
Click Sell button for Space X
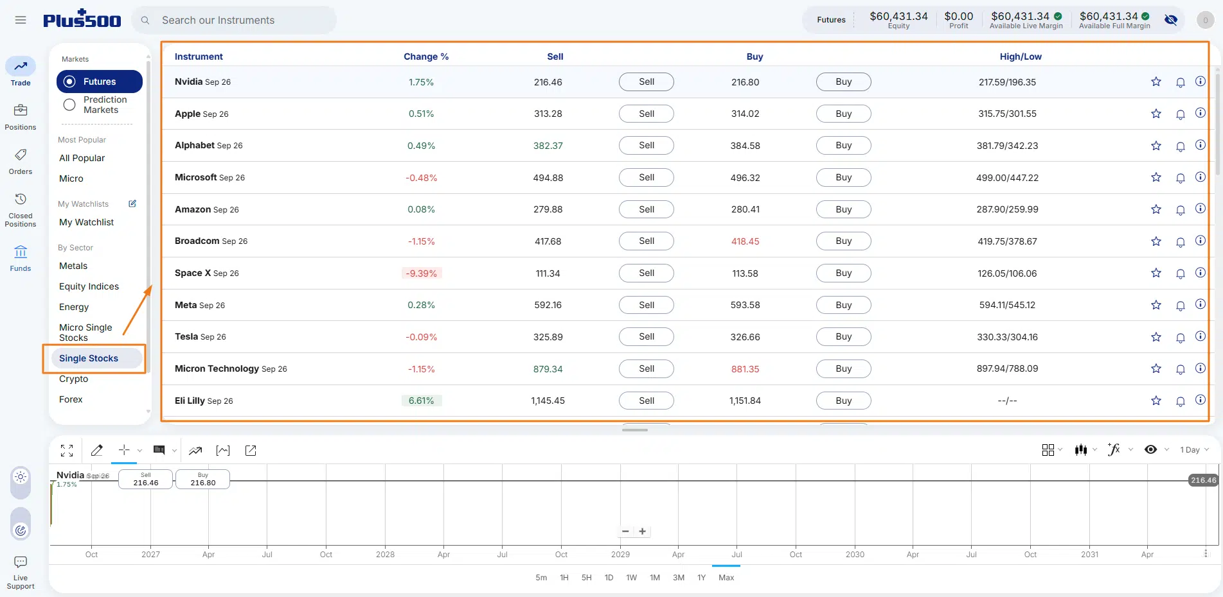(647, 273)
